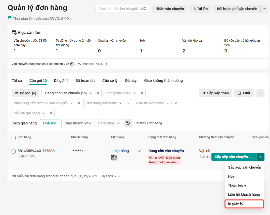270x215 pixels.
Task: Tick checkbox for order 581438594401797568
Action: [14, 151]
